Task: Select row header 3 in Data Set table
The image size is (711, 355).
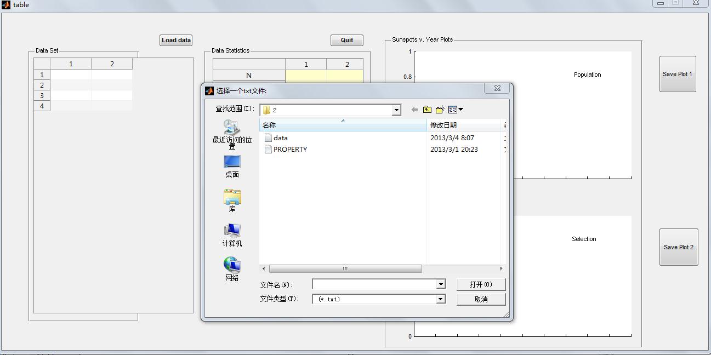Action: [42, 95]
